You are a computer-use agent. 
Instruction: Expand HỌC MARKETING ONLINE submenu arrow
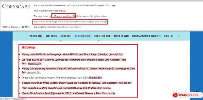(160, 36)
